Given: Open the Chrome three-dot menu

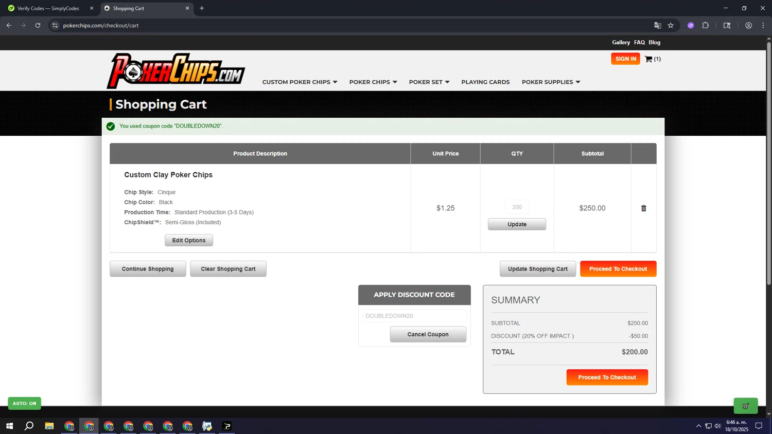Looking at the screenshot, I should [763, 25].
